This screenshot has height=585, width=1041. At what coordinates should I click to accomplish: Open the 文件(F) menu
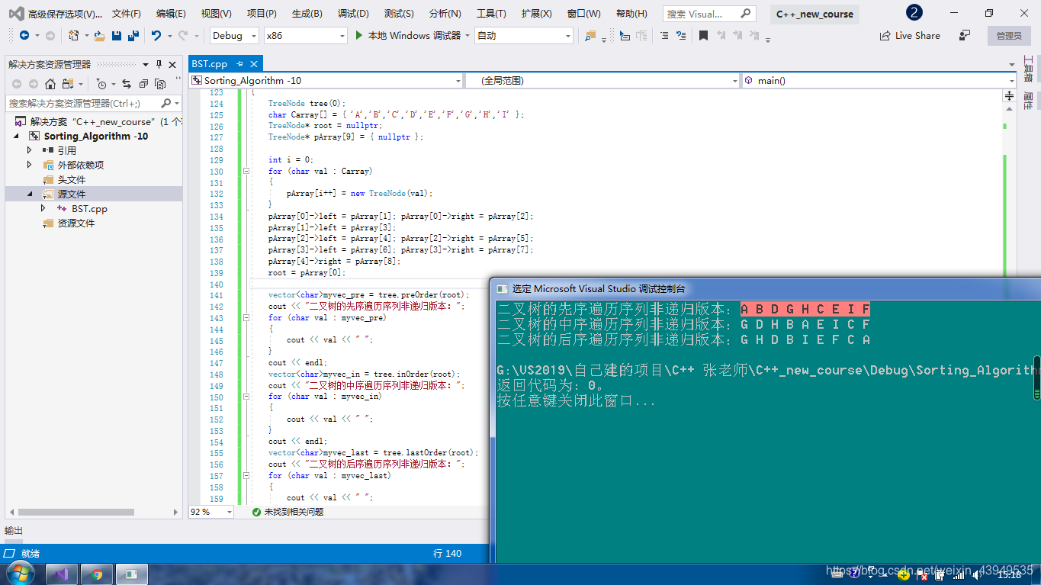point(126,14)
